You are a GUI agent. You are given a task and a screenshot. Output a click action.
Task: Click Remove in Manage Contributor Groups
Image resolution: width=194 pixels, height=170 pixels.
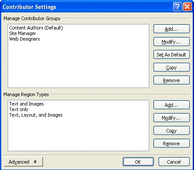[171, 80]
